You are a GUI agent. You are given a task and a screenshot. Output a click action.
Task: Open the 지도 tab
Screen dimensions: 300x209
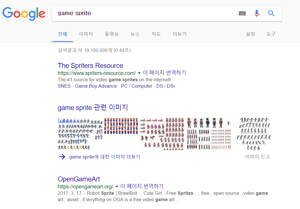tap(156, 34)
